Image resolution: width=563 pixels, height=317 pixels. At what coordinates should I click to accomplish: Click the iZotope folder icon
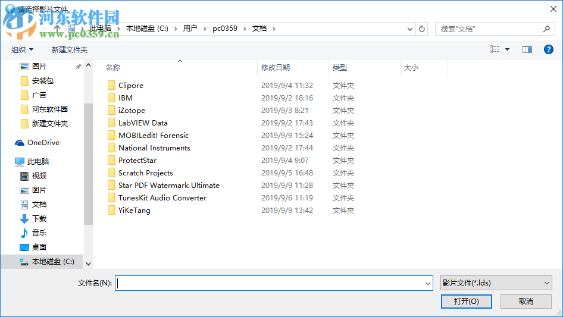[111, 111]
